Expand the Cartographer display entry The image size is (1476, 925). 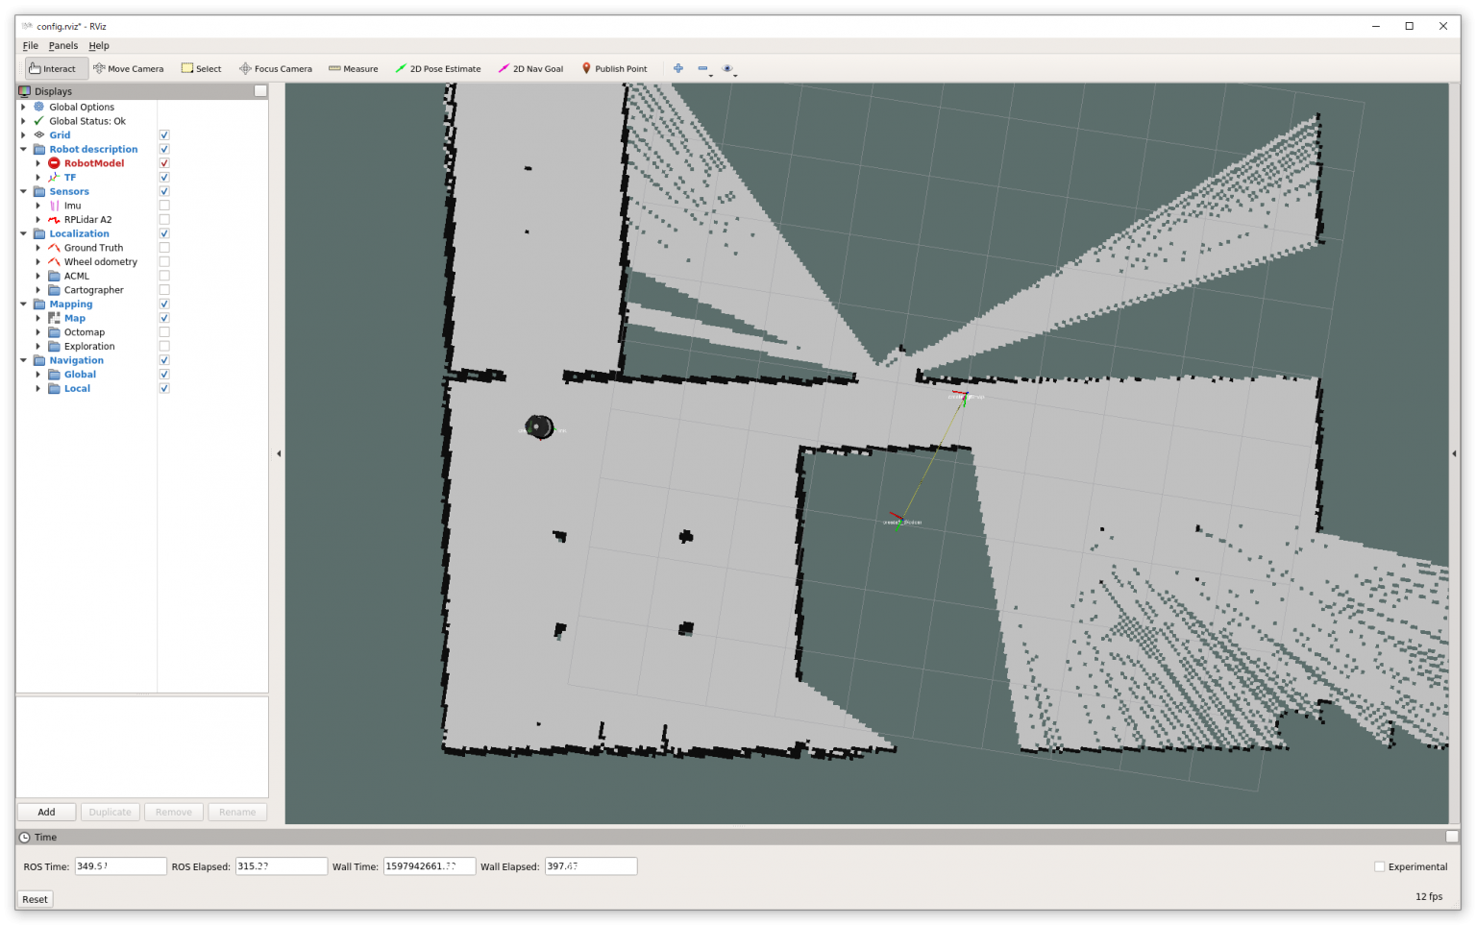(38, 290)
